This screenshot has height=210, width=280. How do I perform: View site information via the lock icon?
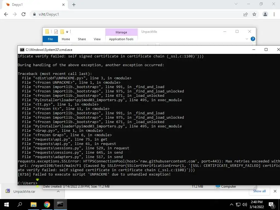34,14
